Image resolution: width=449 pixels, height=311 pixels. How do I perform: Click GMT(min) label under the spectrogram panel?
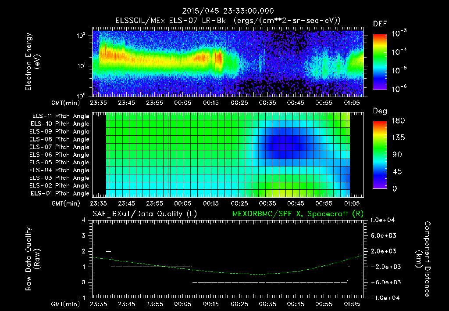(x=66, y=103)
